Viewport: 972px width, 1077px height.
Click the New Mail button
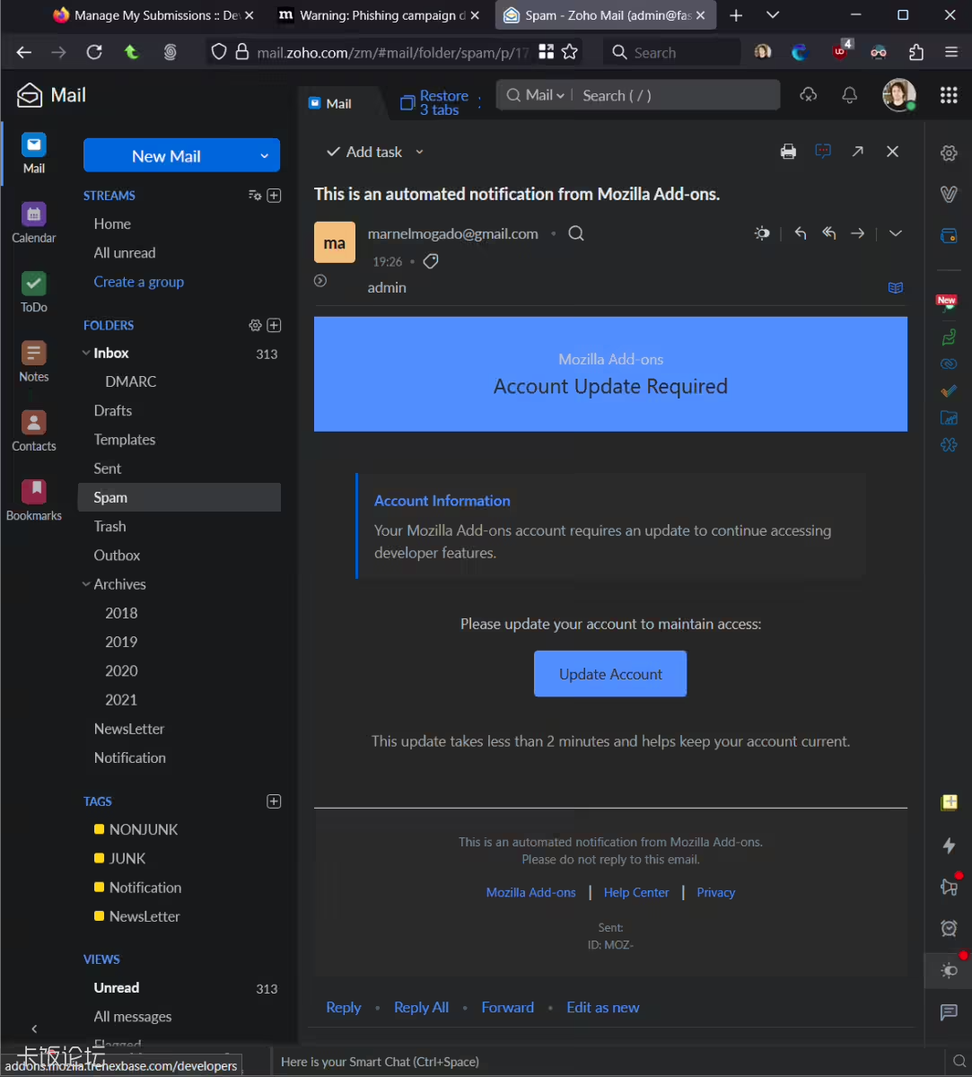click(166, 156)
